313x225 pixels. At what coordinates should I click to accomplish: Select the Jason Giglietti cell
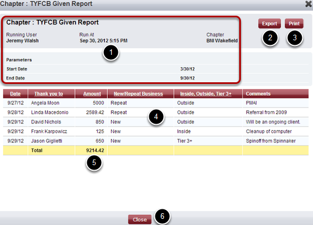(46, 141)
